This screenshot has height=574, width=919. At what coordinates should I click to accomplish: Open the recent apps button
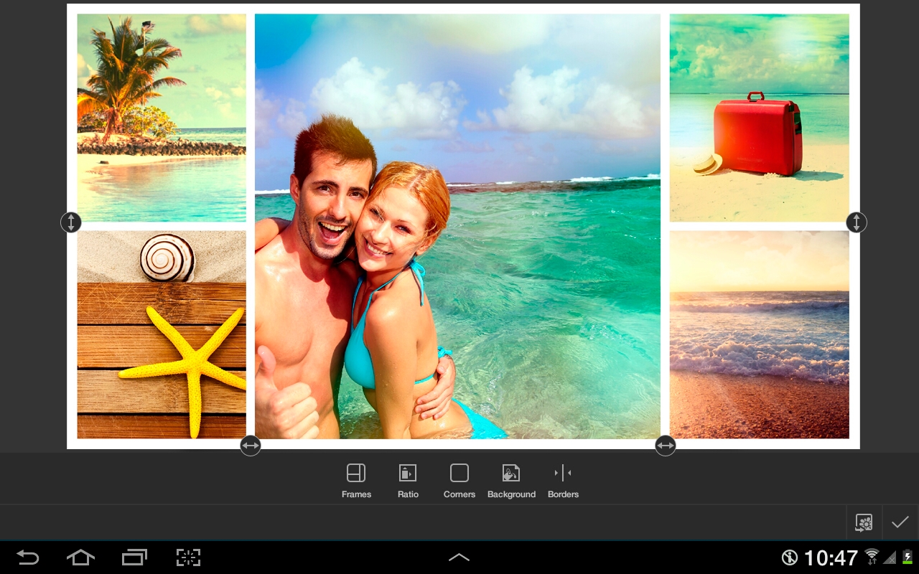pos(134,557)
